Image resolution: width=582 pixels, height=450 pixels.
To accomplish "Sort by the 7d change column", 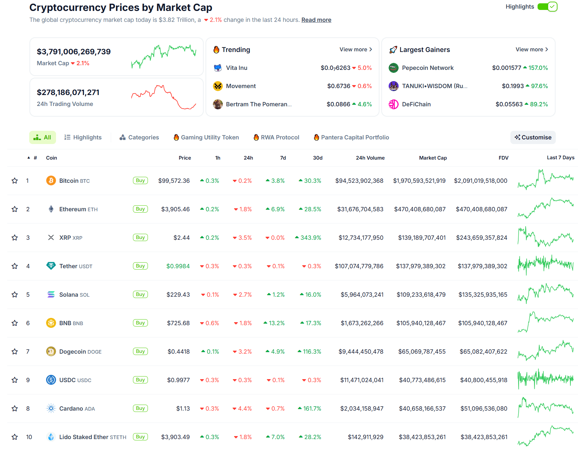I will click(x=283, y=158).
